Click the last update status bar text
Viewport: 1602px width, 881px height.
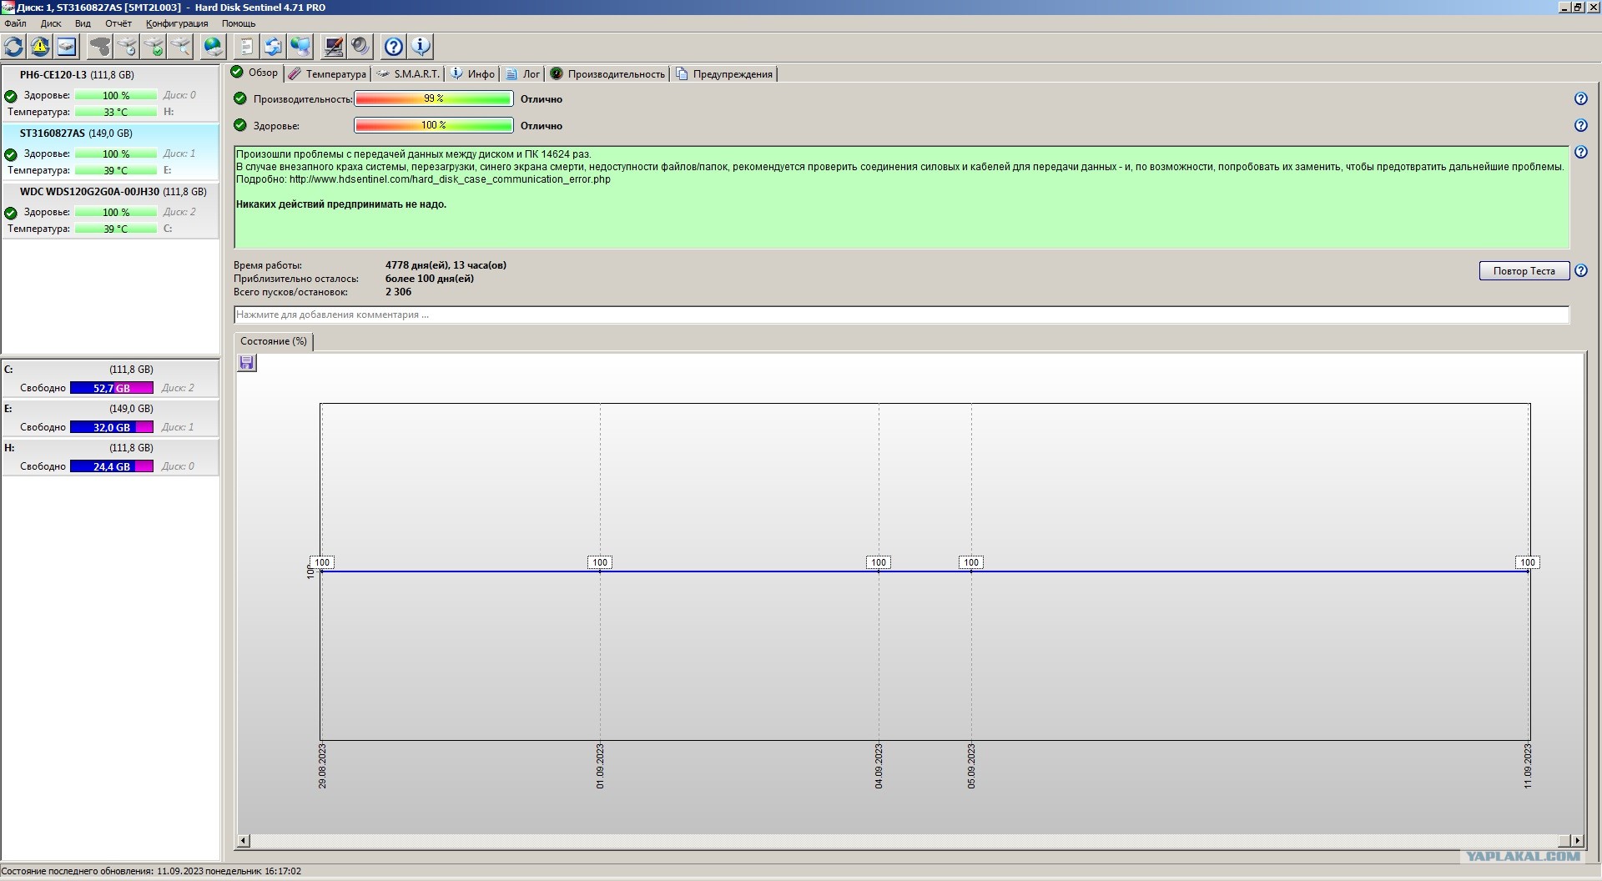(x=151, y=871)
